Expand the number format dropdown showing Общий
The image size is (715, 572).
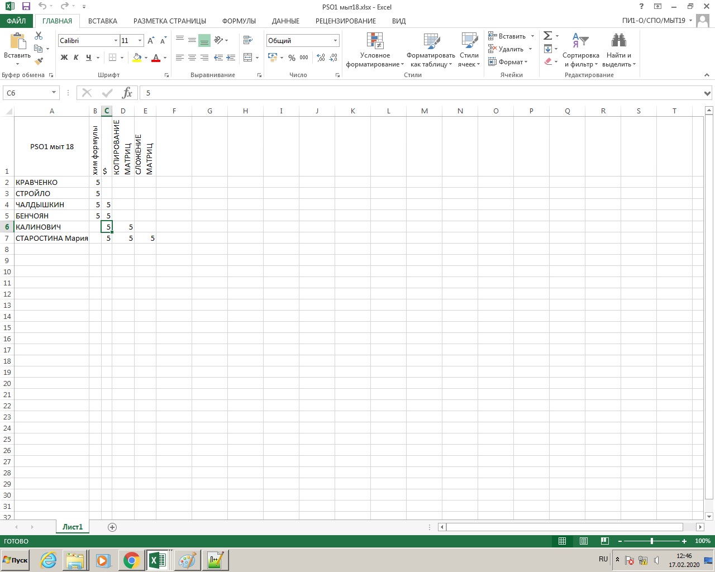(335, 41)
